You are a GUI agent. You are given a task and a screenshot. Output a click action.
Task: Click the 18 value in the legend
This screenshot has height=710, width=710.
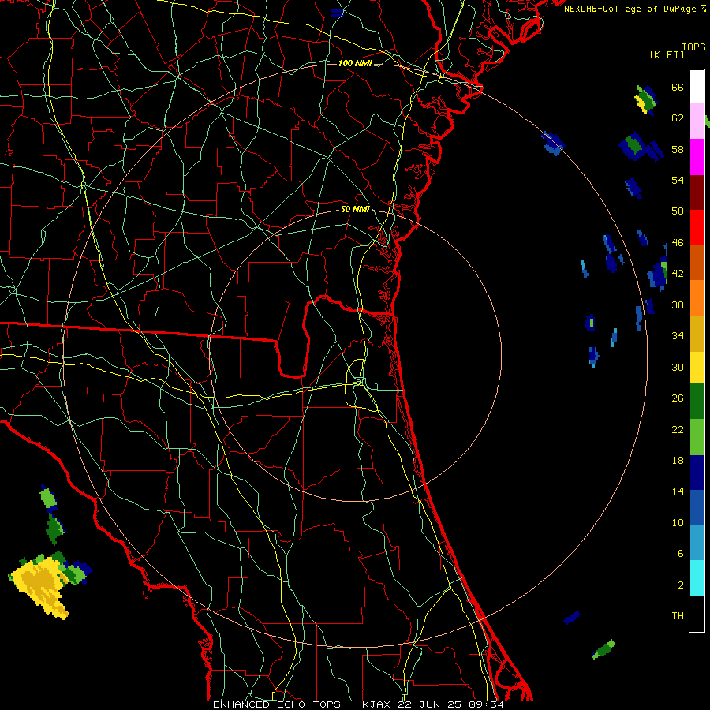tap(678, 461)
